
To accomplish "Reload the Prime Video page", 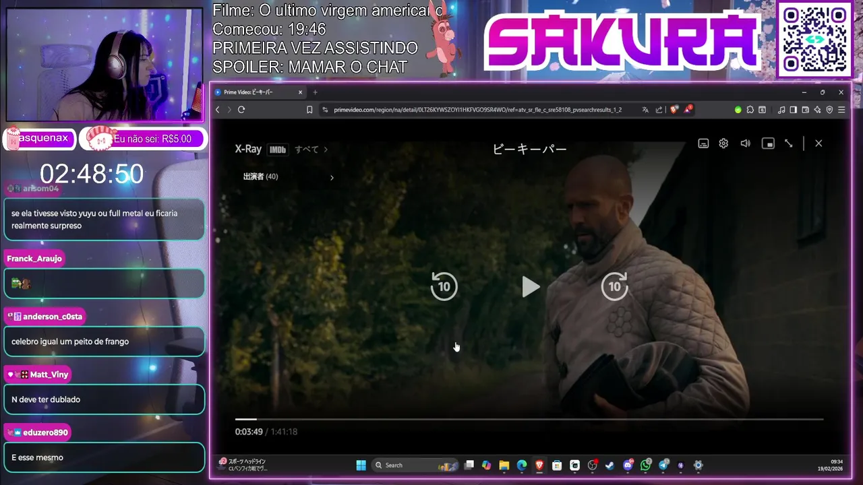I will pyautogui.click(x=241, y=110).
